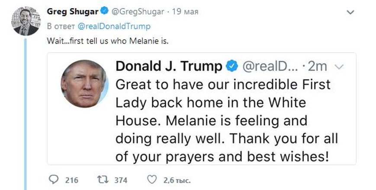376x190 pixels.
Task: View the 2,6 тыс. likes count
Action: tap(177, 180)
